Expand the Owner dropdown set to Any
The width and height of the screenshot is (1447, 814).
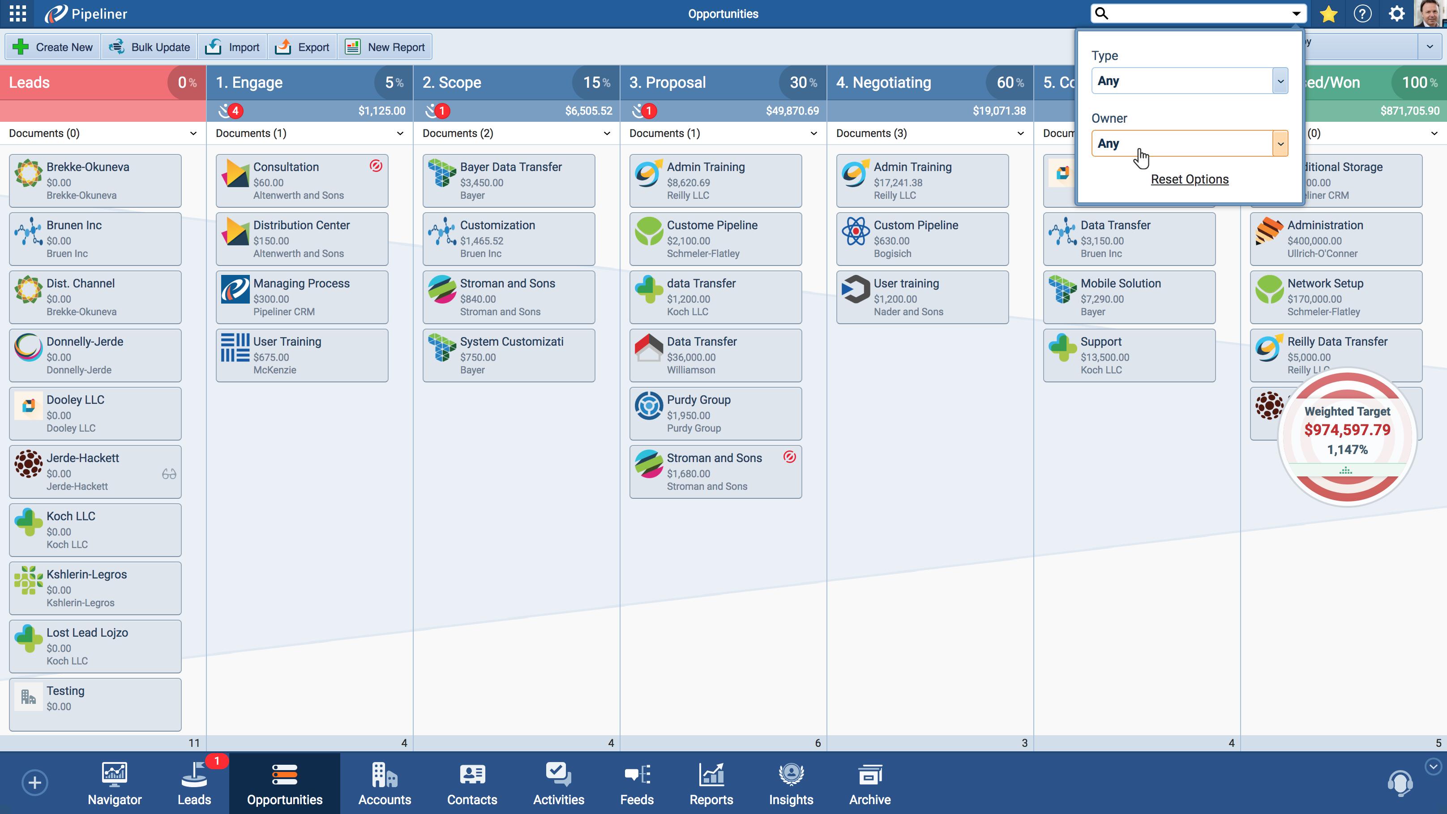click(x=1280, y=144)
